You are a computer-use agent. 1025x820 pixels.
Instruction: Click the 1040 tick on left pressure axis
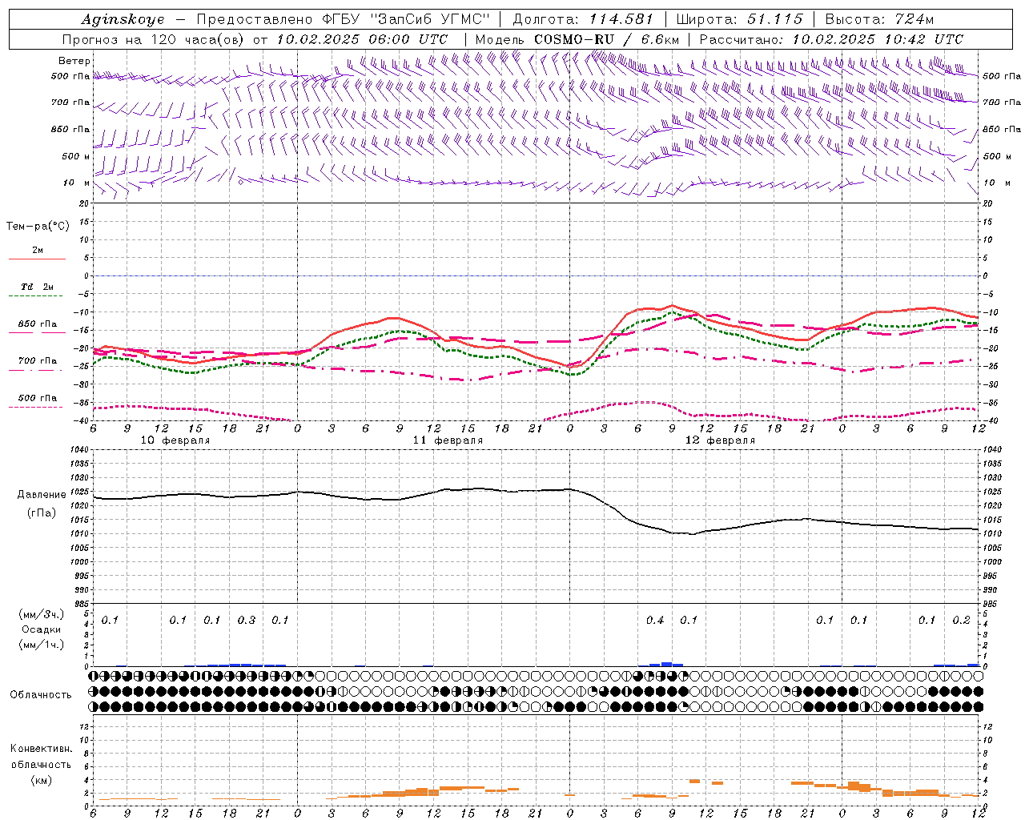coord(79,450)
